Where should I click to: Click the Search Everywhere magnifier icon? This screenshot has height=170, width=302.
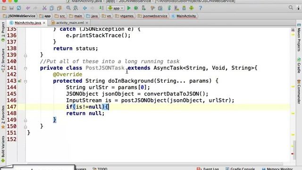pos(291,8)
